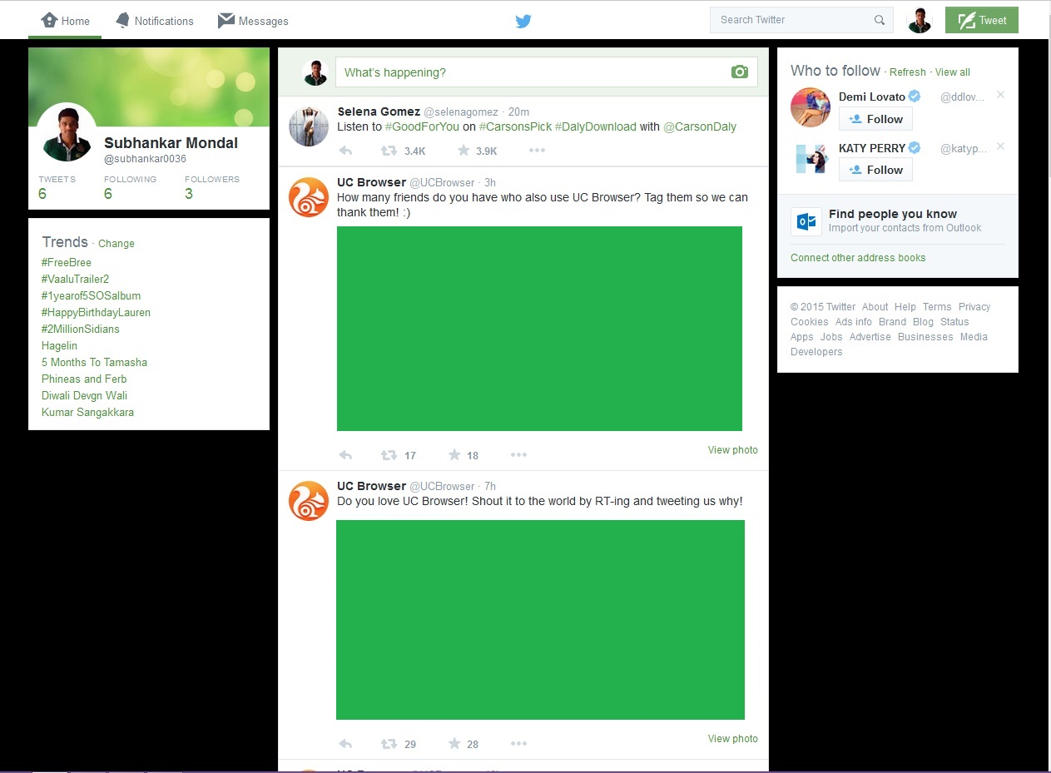Open green image in UC Browser 3h tweet
1051x773 pixels.
pyautogui.click(x=539, y=329)
